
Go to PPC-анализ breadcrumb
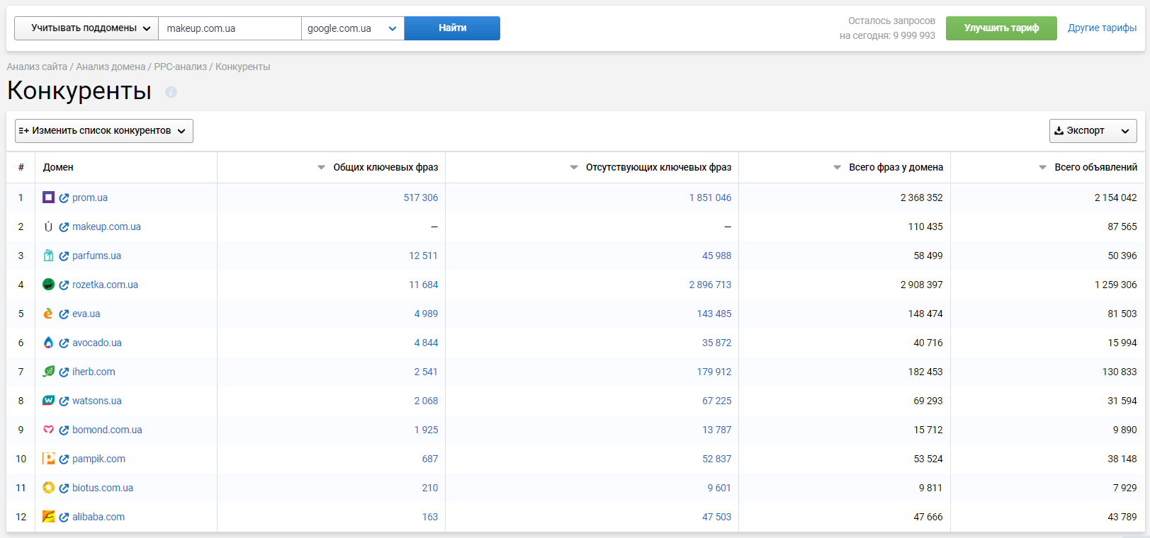[x=181, y=67]
